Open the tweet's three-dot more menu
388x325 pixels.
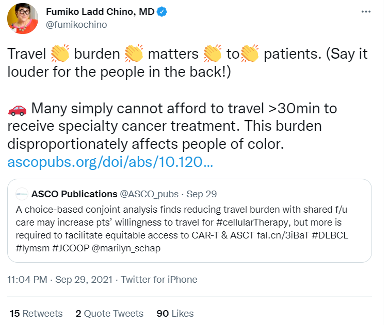pyautogui.click(x=366, y=12)
